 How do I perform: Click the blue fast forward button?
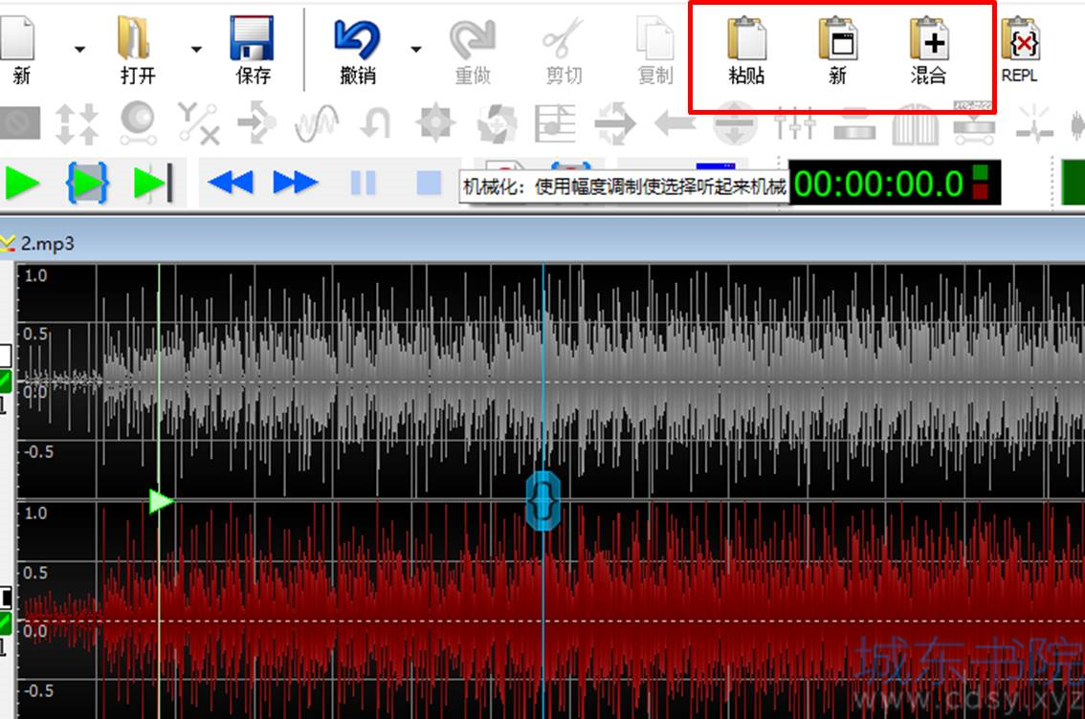tap(296, 184)
